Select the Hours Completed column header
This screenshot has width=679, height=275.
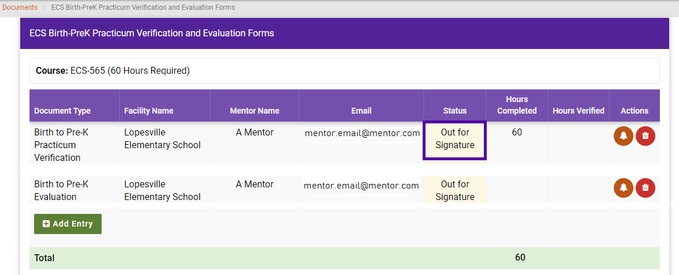[x=517, y=106]
